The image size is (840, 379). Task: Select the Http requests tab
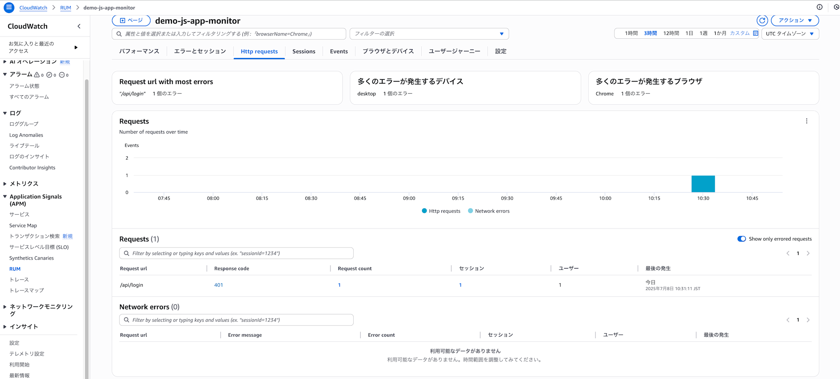[259, 51]
